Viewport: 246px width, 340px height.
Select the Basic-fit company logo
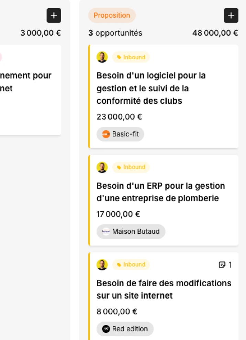click(105, 134)
